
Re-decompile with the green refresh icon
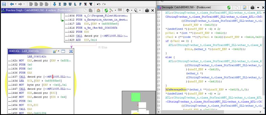(229, 8)
